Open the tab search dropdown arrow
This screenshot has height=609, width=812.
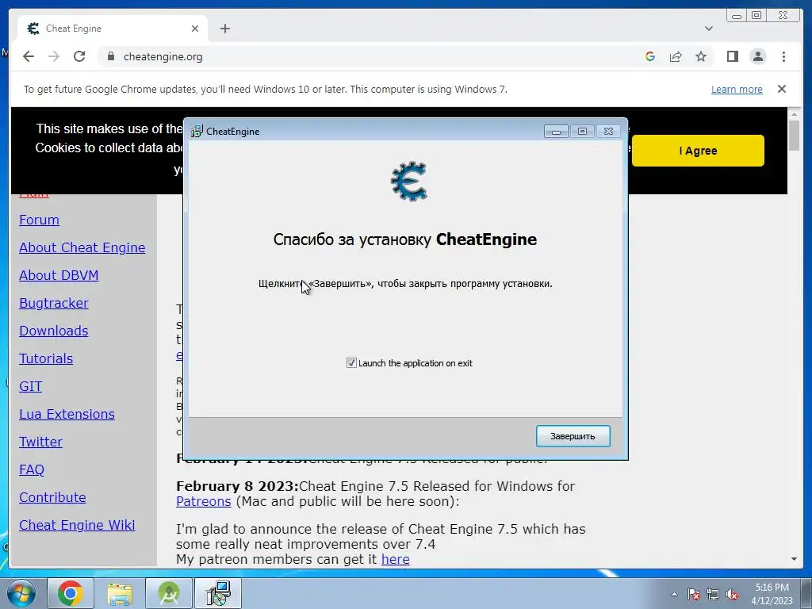pyautogui.click(x=708, y=29)
